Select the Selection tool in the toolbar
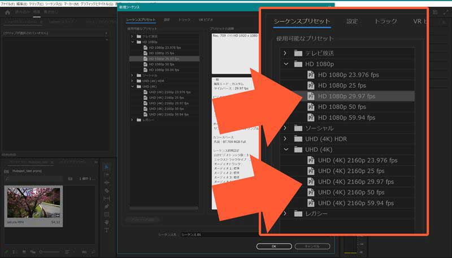The width and height of the screenshot is (452, 258). (106, 167)
